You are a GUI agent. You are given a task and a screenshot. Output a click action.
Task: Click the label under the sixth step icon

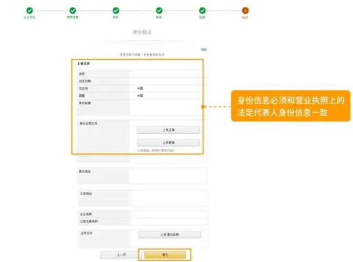tap(245, 17)
